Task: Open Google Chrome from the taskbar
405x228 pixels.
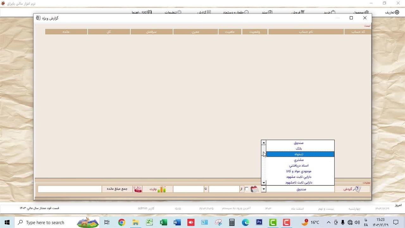Action: tap(121, 222)
